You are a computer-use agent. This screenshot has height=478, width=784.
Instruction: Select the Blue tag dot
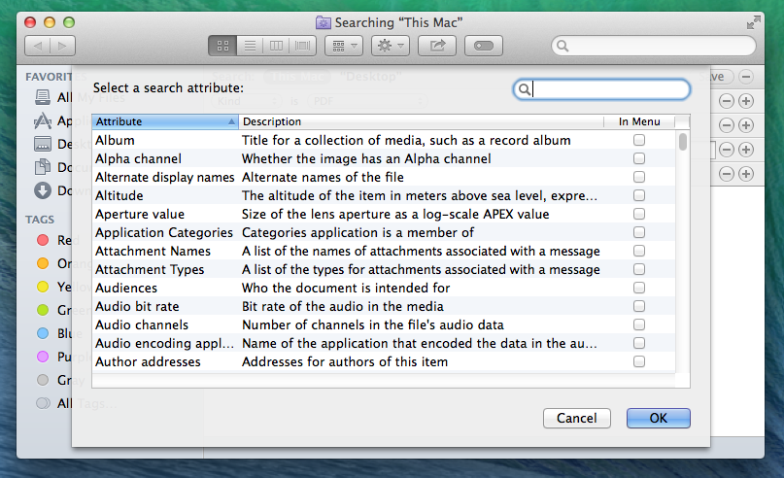click(43, 333)
